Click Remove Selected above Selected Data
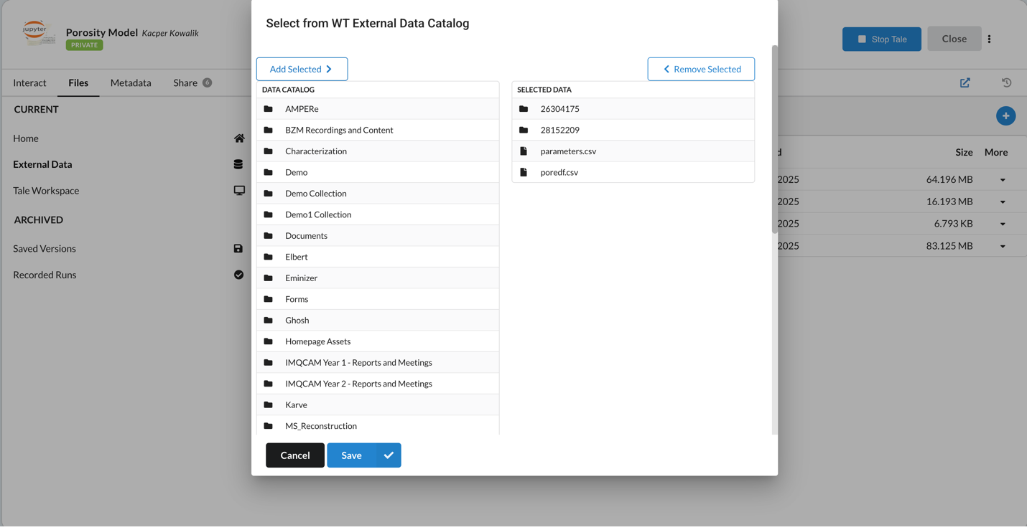The image size is (1027, 530). click(700, 69)
